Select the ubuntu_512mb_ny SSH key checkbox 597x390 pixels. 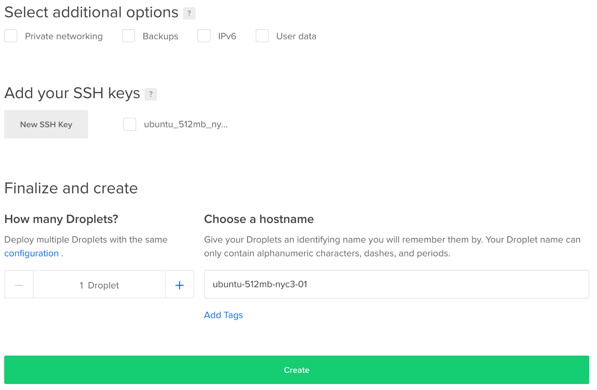click(x=130, y=124)
